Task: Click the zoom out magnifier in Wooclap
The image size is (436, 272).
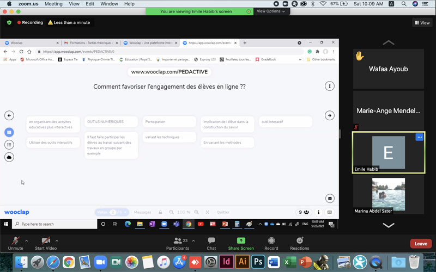Action: coord(172,212)
